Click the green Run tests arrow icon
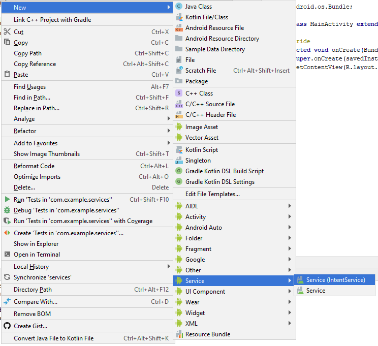 tap(7, 200)
